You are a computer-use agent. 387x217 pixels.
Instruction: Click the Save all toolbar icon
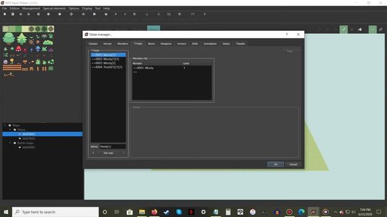click(x=28, y=14)
